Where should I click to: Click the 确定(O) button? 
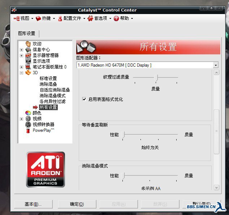[x=77, y=204]
